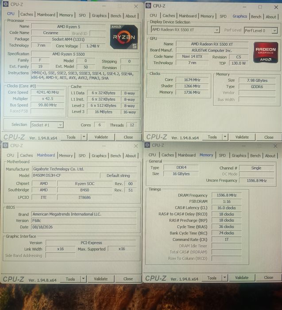The image size is (282, 310).
Task: Click the BIOS Version field F68c
Action: coord(84,220)
